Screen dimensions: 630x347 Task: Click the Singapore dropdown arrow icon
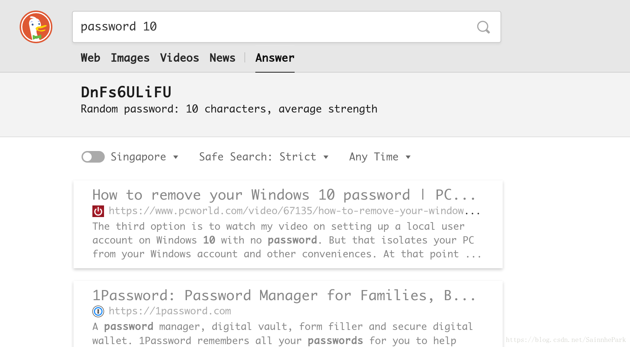pyautogui.click(x=176, y=157)
